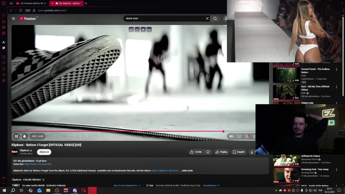Click the Paylaş share button
The image size is (345, 194).
coord(221,152)
